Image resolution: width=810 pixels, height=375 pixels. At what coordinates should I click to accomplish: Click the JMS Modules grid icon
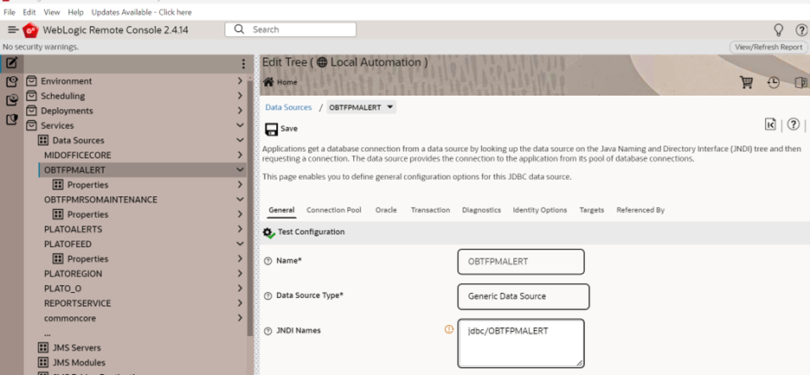(43, 363)
